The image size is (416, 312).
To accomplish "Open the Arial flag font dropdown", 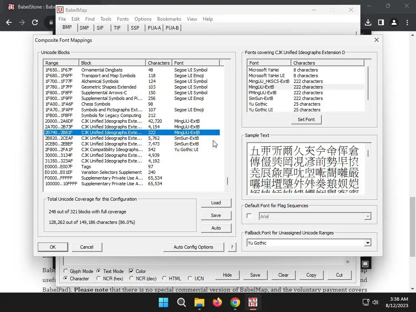I will (367, 217).
